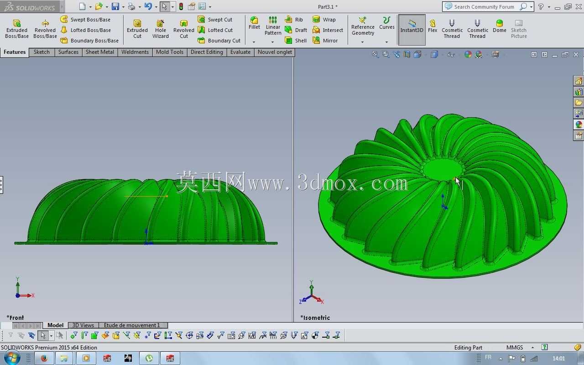Viewport: 584px width, 365px height.
Task: Open the Curves tool
Action: pos(386,23)
